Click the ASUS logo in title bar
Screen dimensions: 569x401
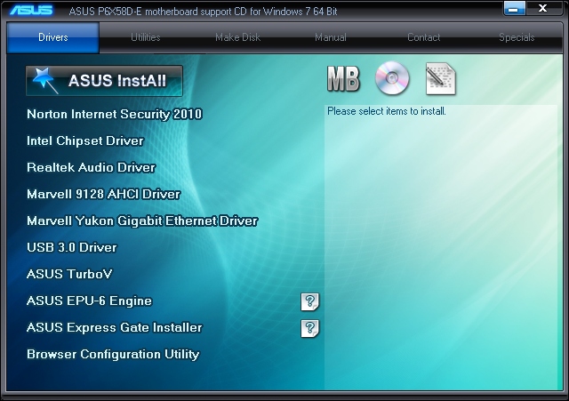(x=31, y=10)
